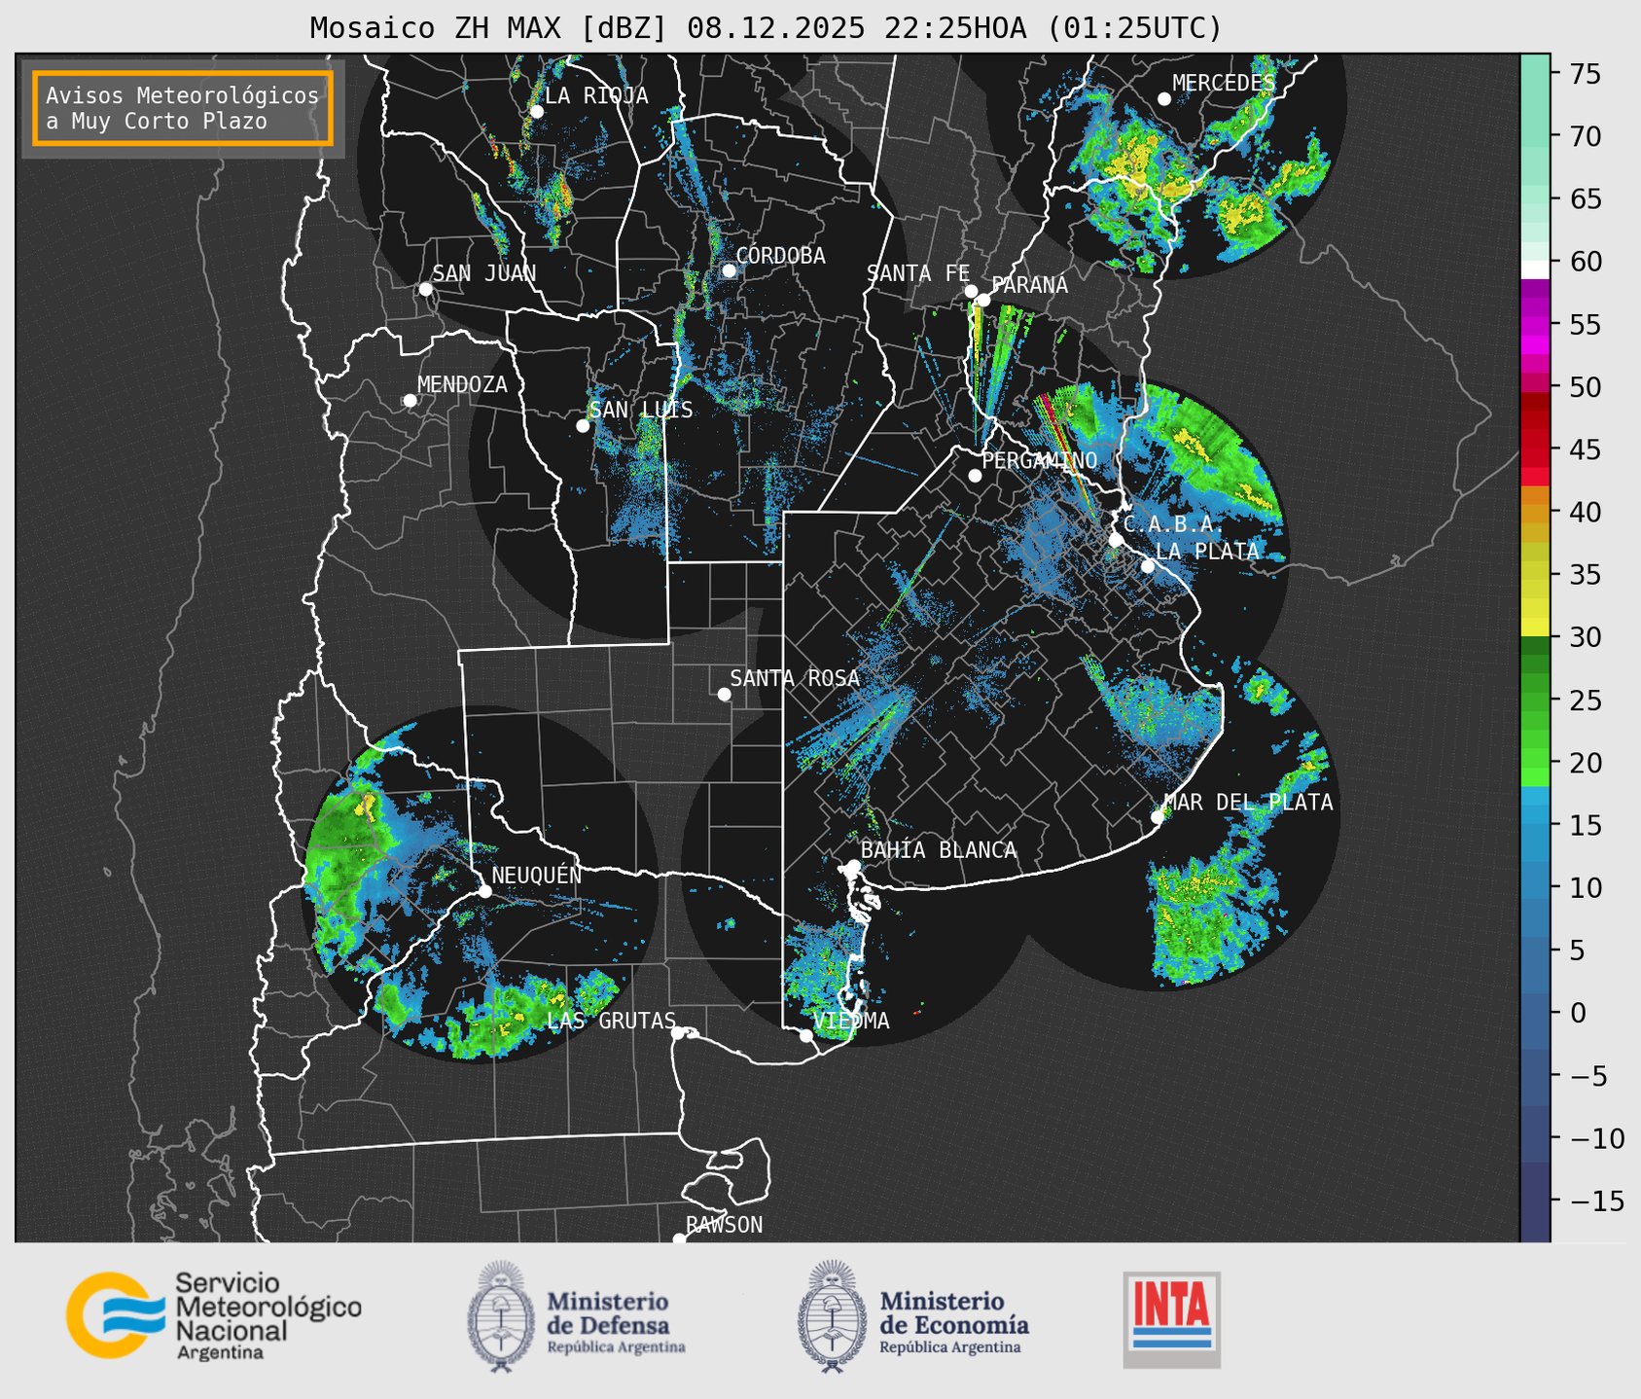
Task: Select the La Plata city marker
Action: [x=1148, y=566]
